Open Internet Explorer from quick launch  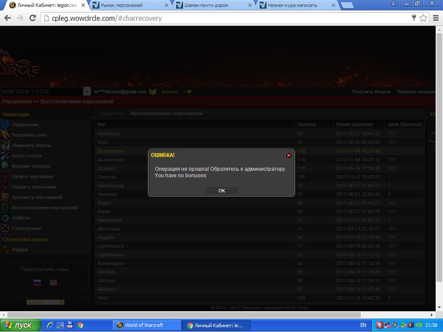(50, 325)
